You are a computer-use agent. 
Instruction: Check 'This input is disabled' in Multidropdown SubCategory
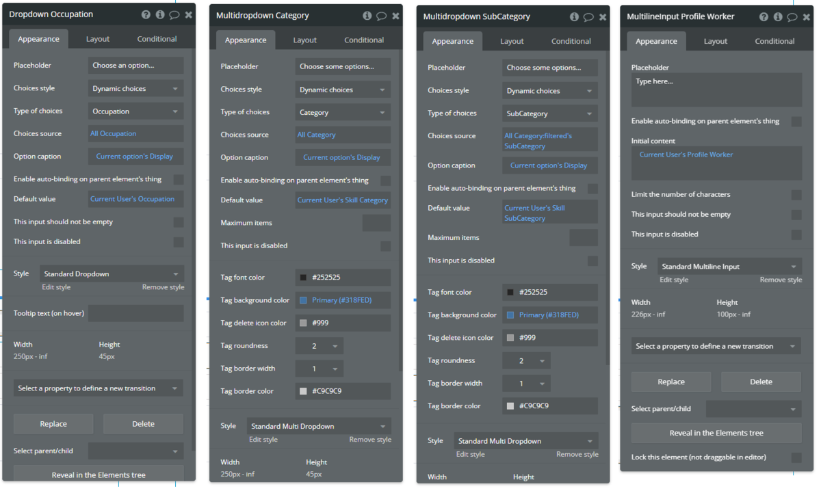(592, 261)
